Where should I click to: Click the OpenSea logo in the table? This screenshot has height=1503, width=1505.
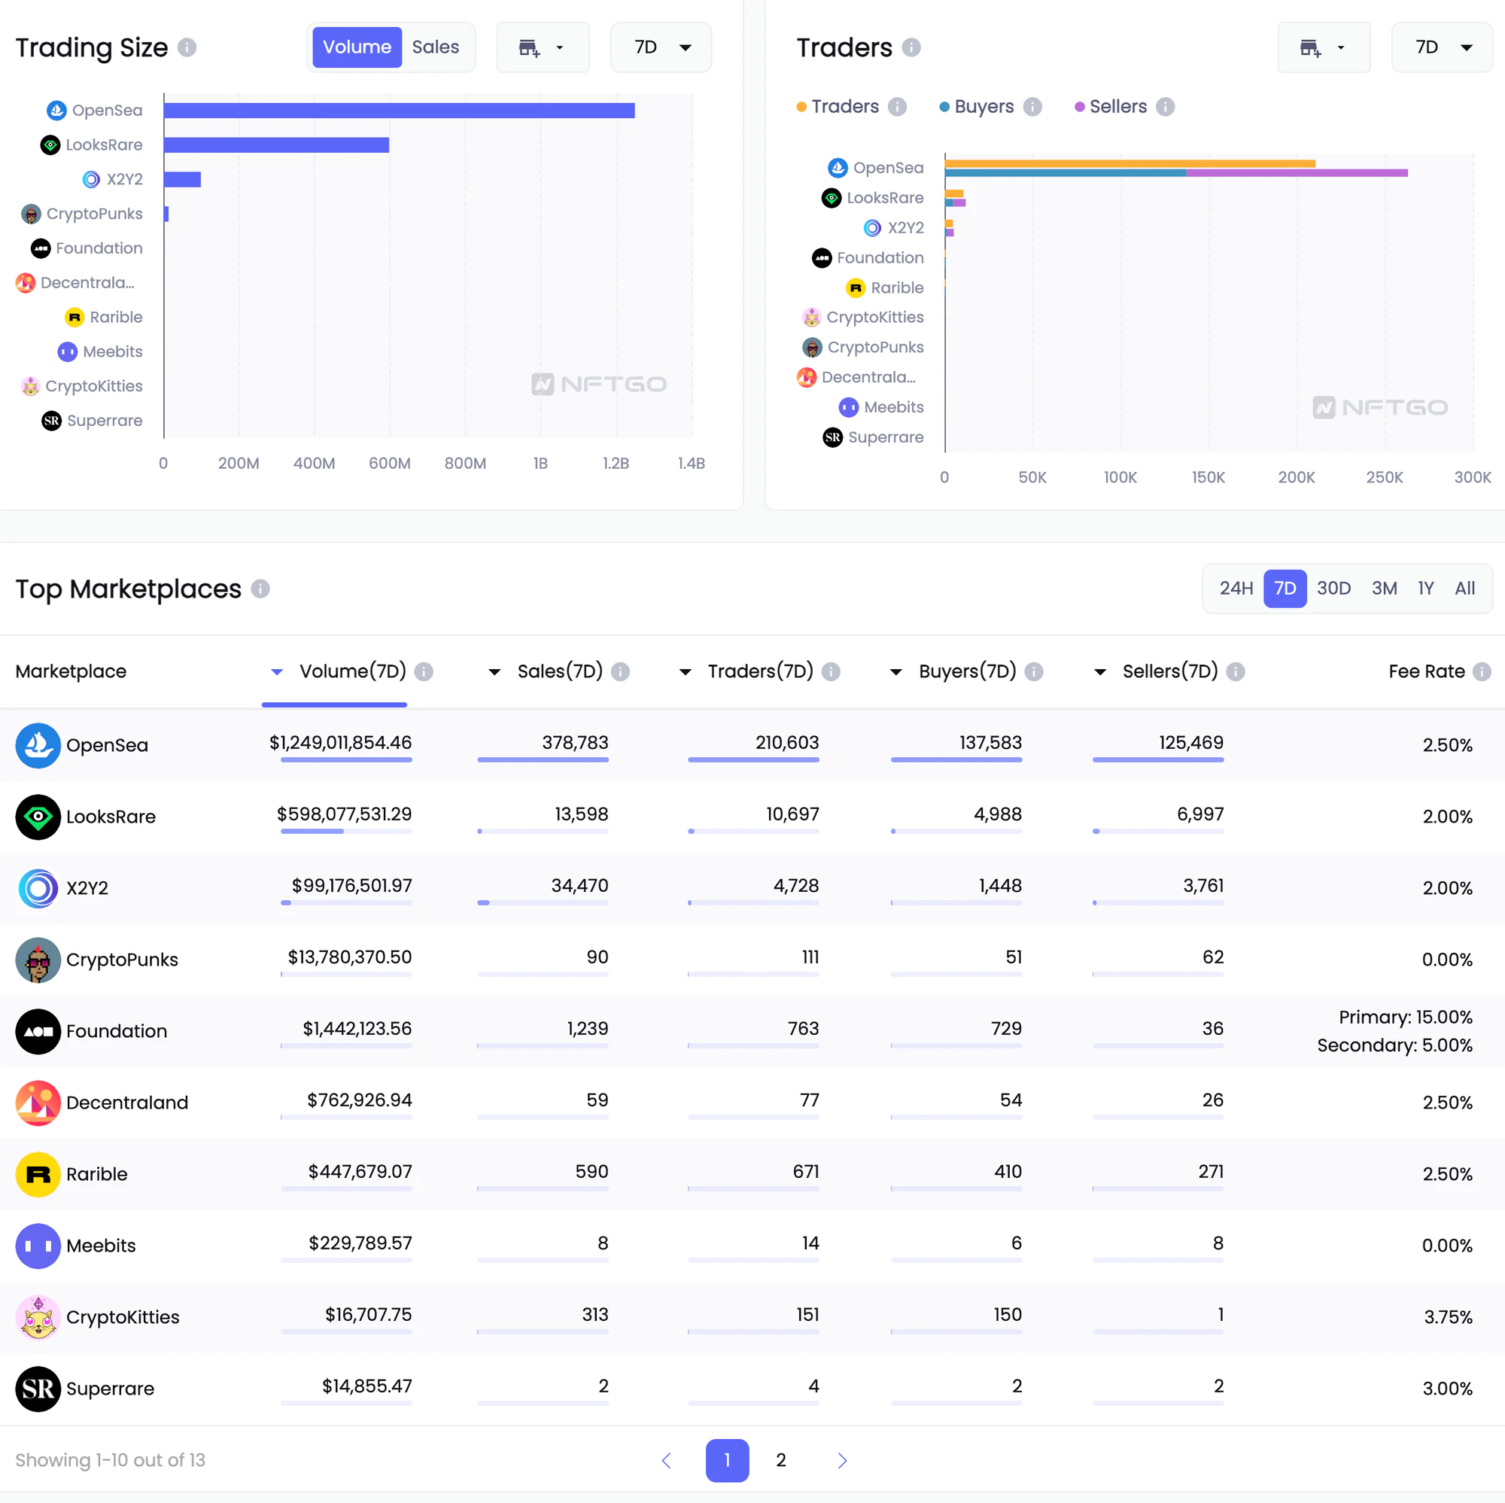38,746
